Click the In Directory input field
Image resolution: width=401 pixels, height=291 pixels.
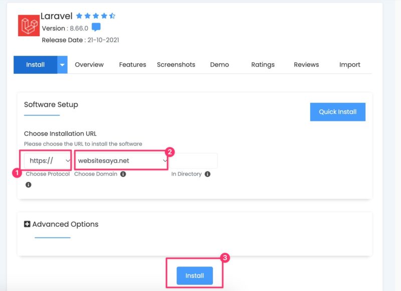click(x=198, y=160)
